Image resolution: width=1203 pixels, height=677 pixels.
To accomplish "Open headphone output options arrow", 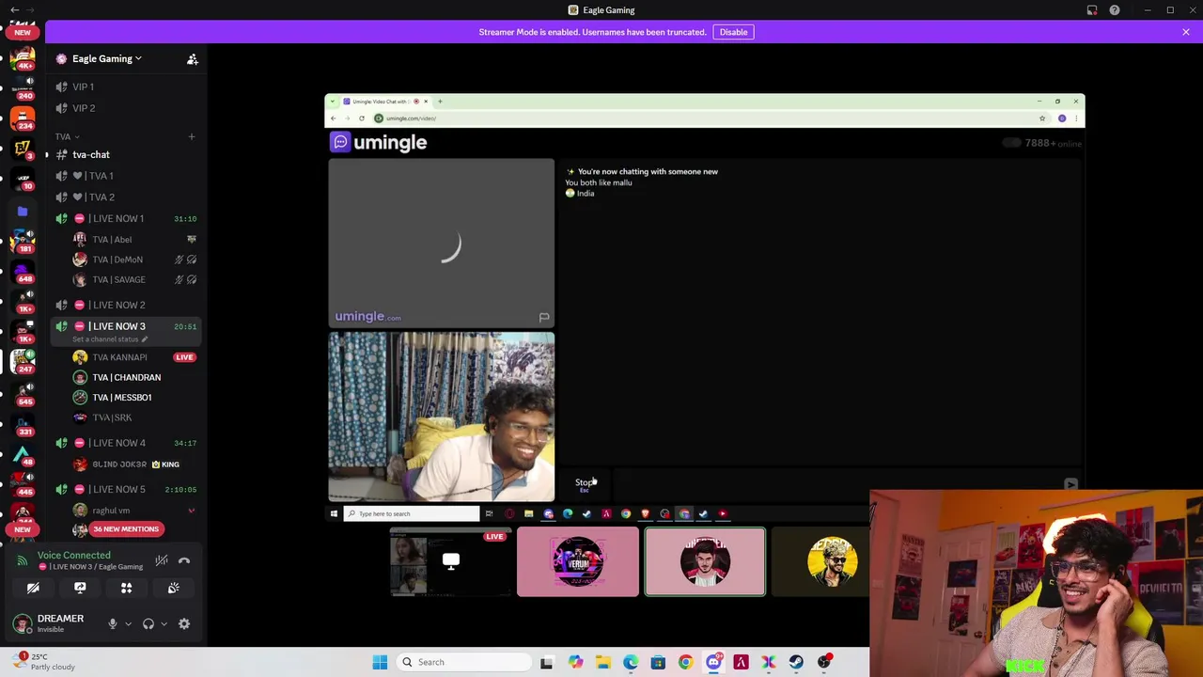I will point(164,623).
